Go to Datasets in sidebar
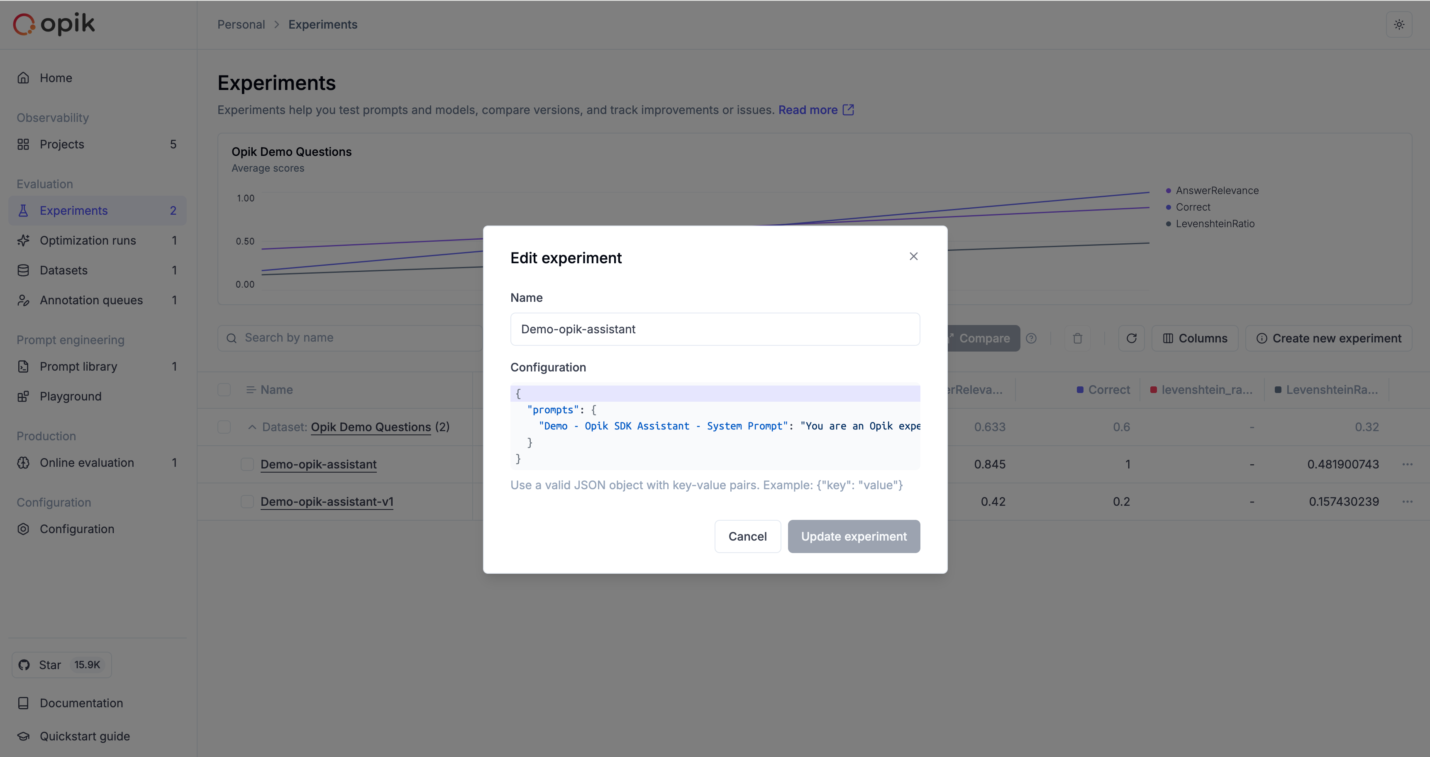This screenshot has height=757, width=1430. pos(63,270)
